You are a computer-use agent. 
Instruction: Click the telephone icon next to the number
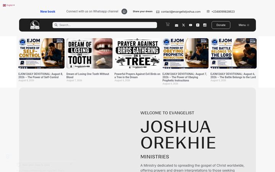208,11
